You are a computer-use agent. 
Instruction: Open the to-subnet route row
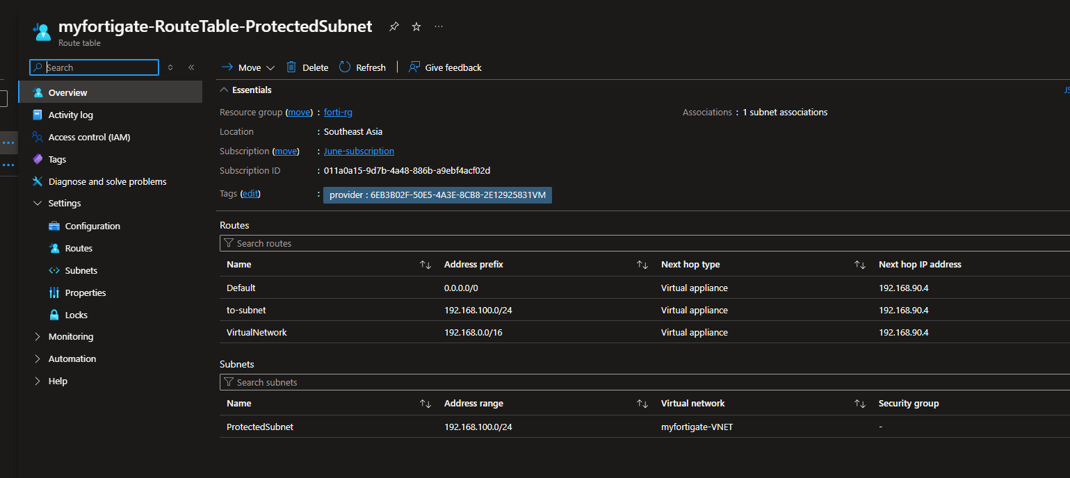(x=645, y=310)
